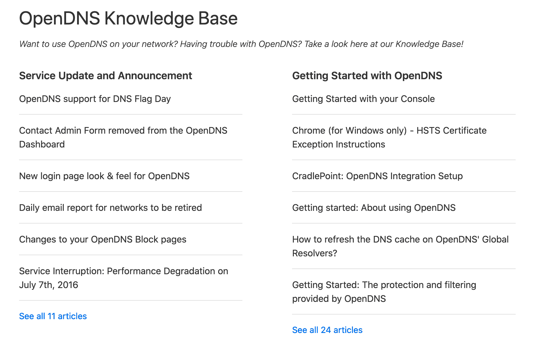Click the Console article row under Getting Started

pos(403,99)
